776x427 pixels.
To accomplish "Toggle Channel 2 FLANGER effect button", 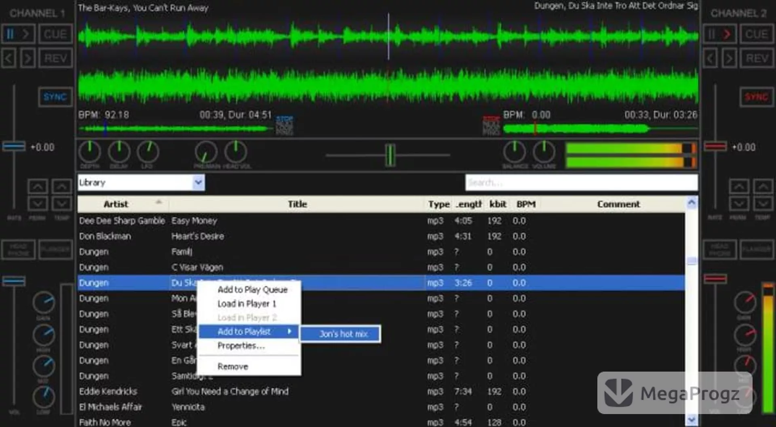I will 757,249.
